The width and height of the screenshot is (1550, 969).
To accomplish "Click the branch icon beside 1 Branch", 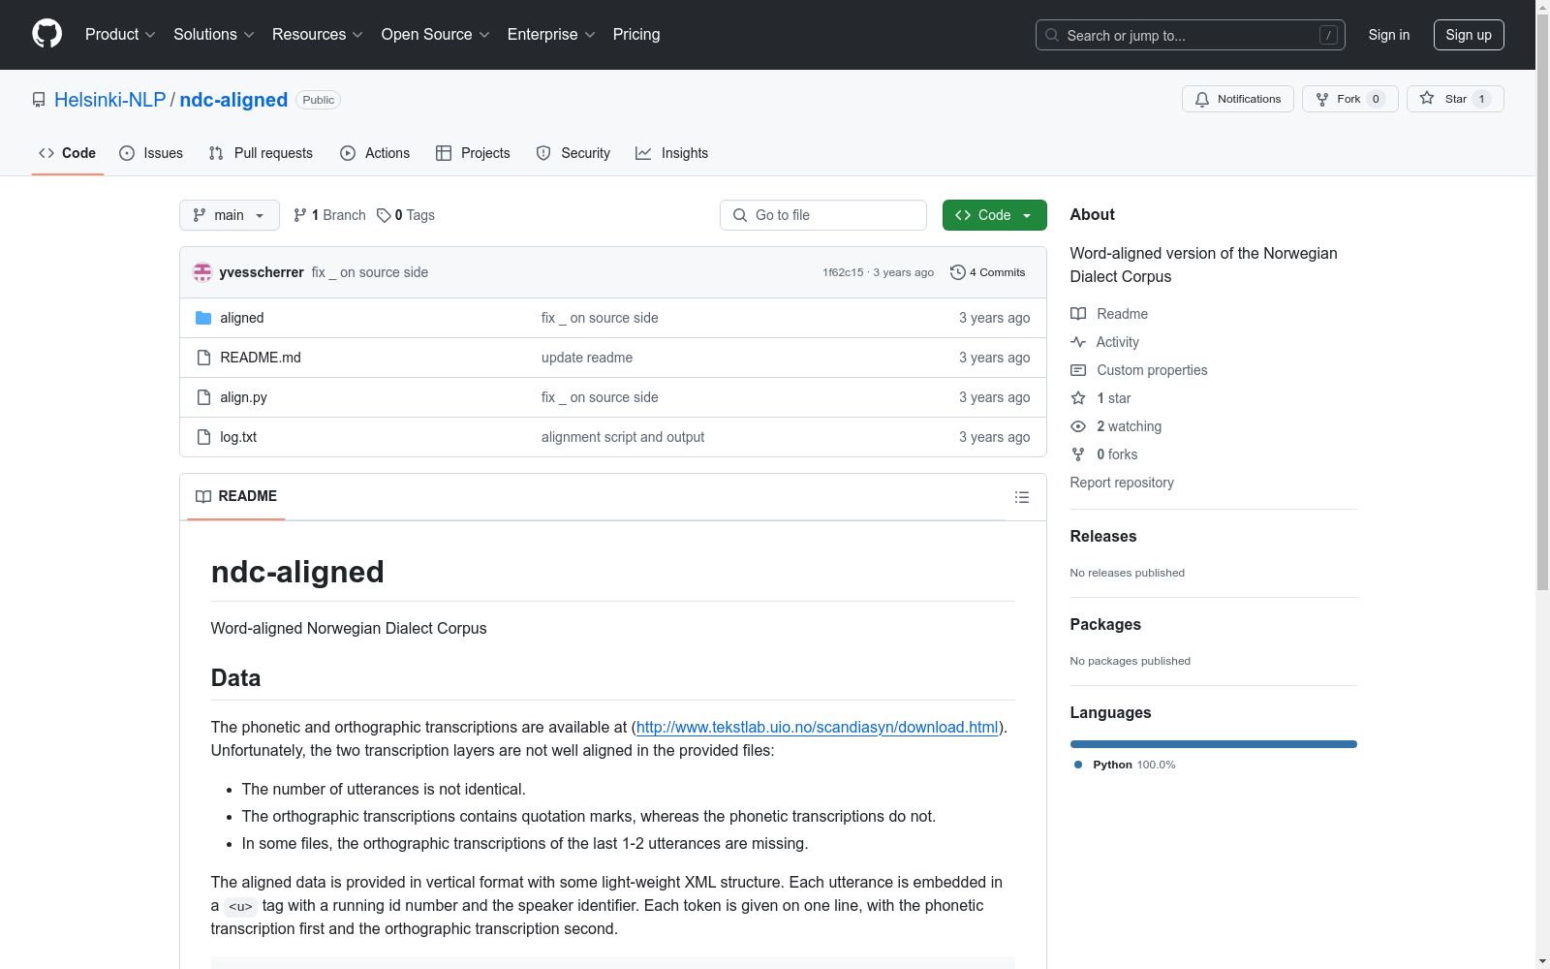I will (300, 215).
